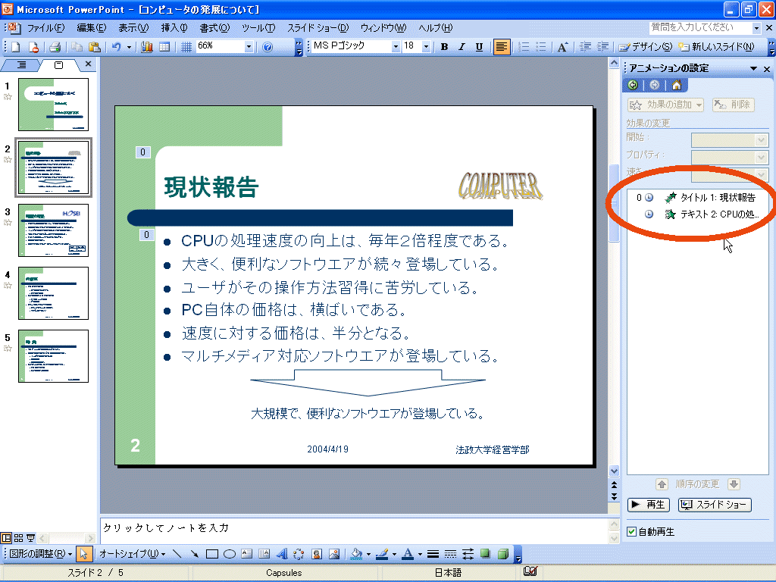The image size is (776, 582).
Task: Click the スライド ショー button in task pane
Action: tap(715, 504)
